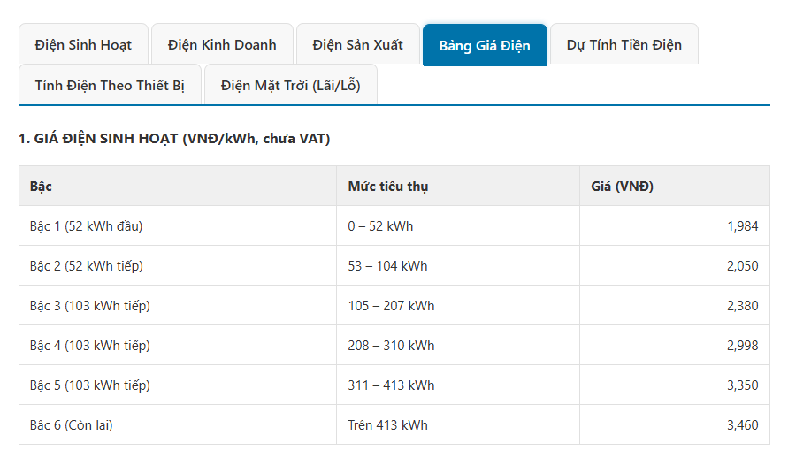
Task: Switch to the Điện Kinh Doanh tab
Action: (x=222, y=44)
